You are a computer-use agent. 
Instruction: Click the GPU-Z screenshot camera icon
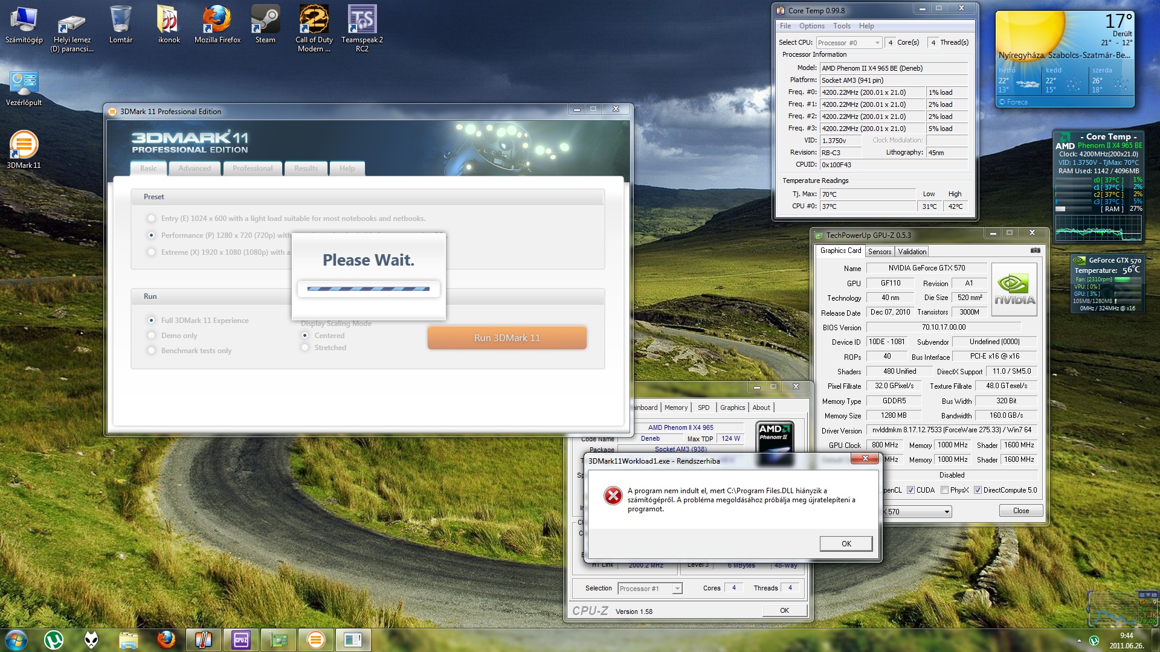click(1035, 251)
